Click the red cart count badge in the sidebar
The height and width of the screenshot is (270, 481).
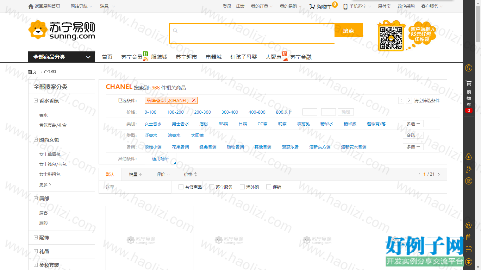click(469, 111)
